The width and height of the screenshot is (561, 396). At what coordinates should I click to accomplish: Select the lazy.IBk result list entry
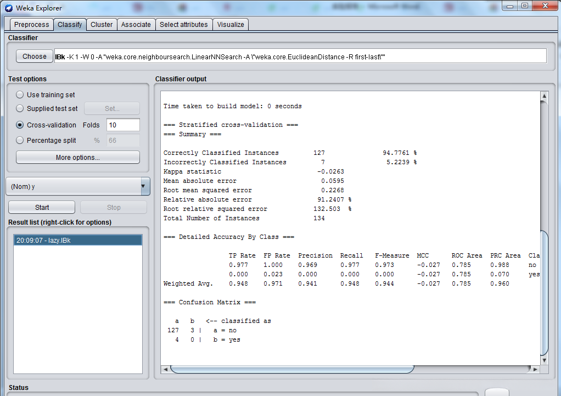(77, 241)
